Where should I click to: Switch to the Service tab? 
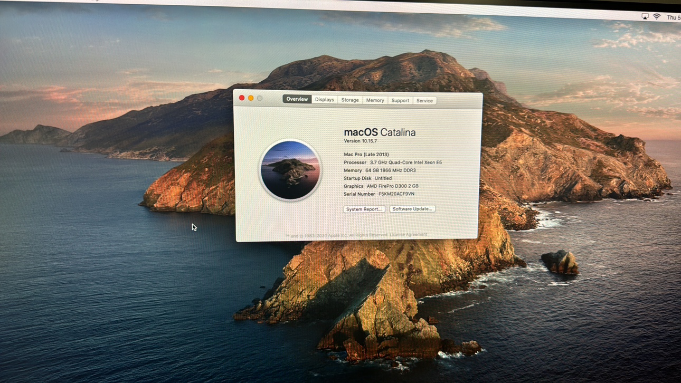tap(424, 101)
